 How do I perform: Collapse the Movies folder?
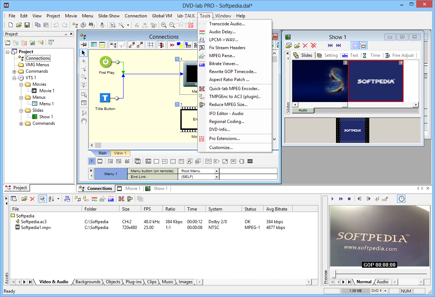[x=21, y=84]
